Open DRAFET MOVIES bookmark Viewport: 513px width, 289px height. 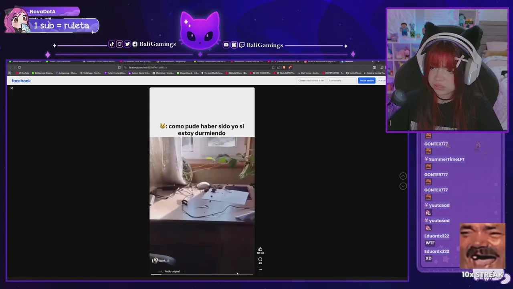pyautogui.click(x=333, y=73)
